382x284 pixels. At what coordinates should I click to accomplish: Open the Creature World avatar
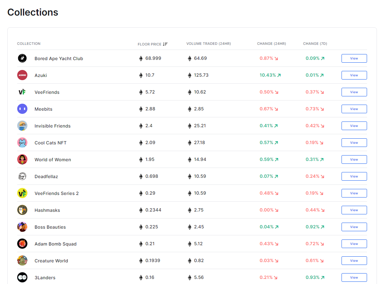(x=22, y=261)
